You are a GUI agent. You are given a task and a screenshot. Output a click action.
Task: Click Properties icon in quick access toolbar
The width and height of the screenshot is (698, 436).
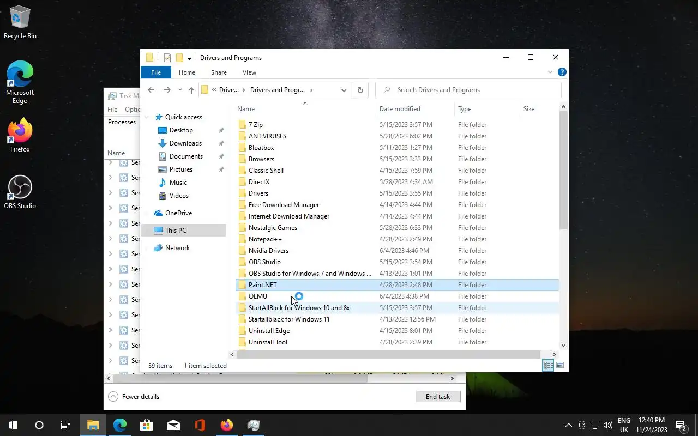pyautogui.click(x=167, y=58)
